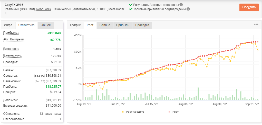Click the 53.21% drawdown value
The width and height of the screenshot is (262, 125).
click(56, 62)
